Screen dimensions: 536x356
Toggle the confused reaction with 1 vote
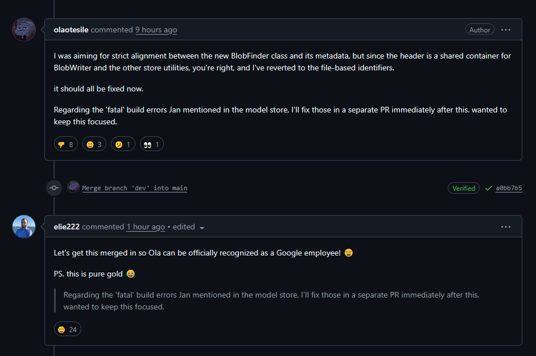(x=123, y=144)
